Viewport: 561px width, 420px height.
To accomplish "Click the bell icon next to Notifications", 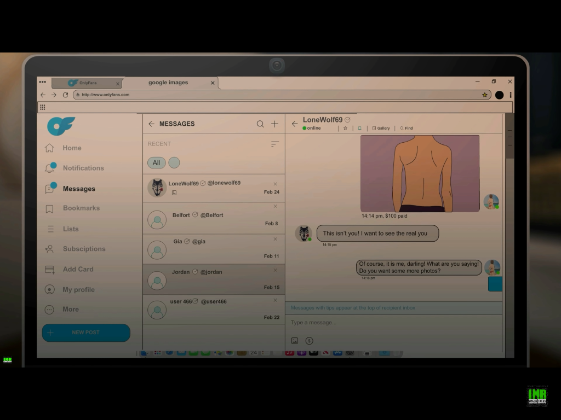I will [x=50, y=168].
